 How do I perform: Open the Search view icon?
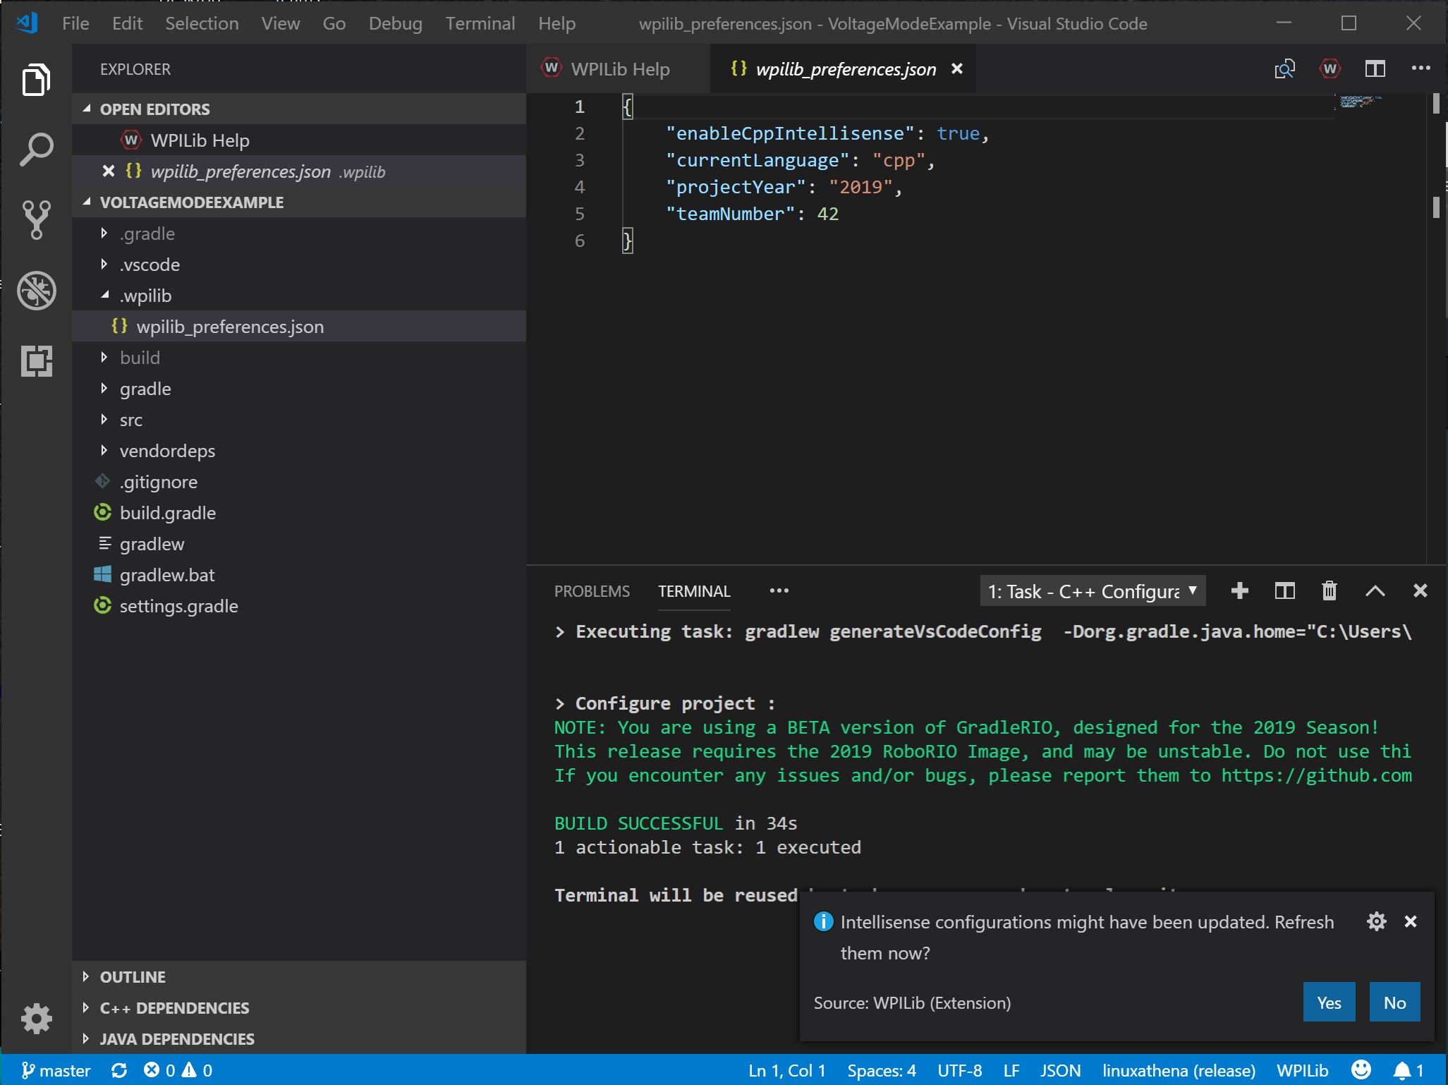tap(36, 150)
